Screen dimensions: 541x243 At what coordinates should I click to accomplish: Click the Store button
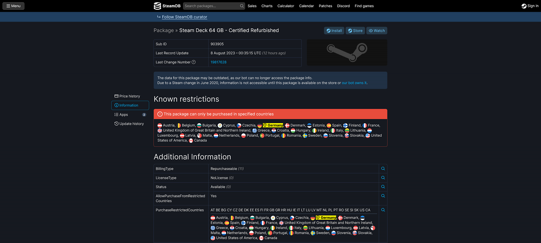(x=355, y=30)
